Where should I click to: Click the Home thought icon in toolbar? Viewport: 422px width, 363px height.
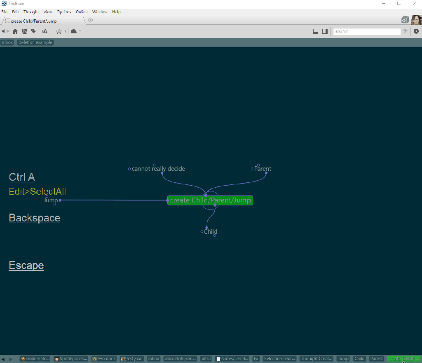(15, 31)
